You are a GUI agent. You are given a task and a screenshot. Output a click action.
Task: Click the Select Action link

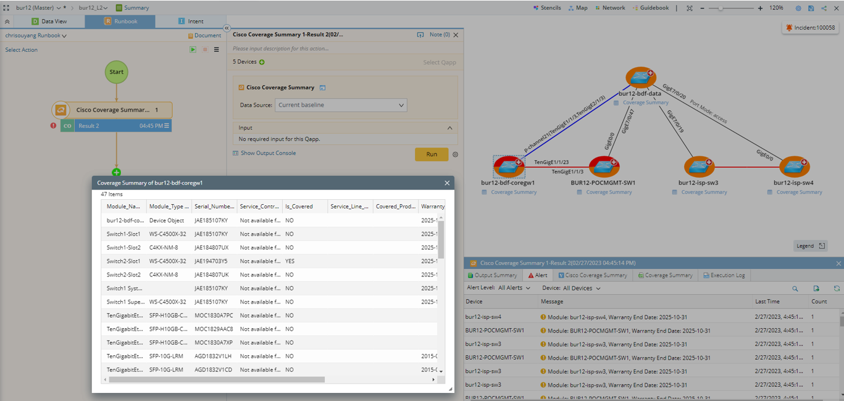coord(22,50)
